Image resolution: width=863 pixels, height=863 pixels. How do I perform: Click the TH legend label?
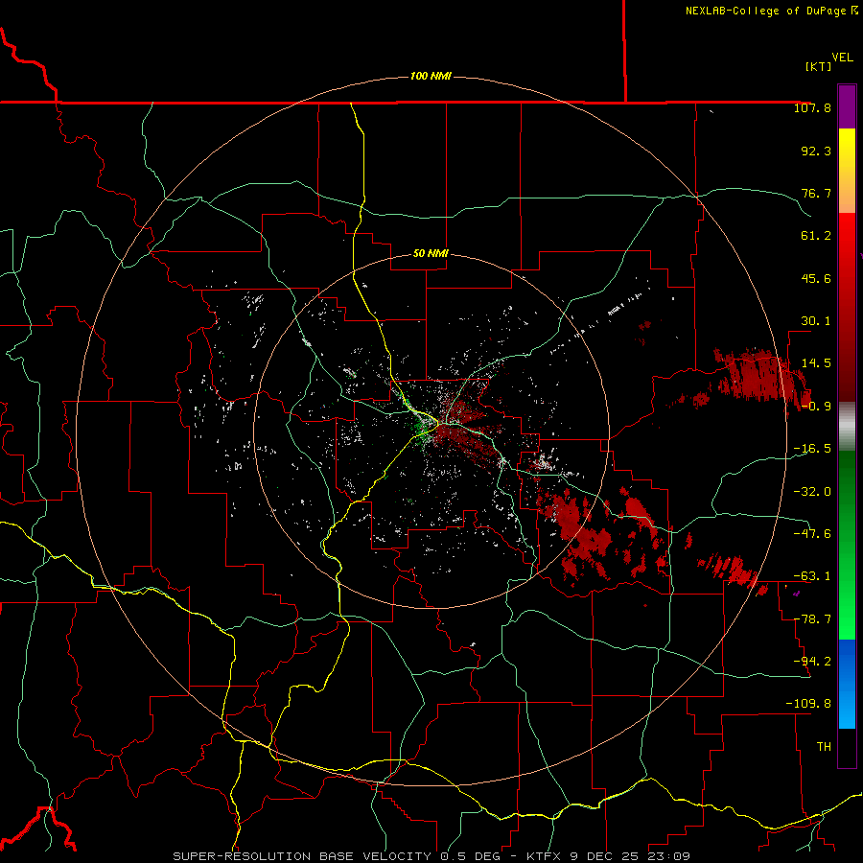[x=824, y=747]
